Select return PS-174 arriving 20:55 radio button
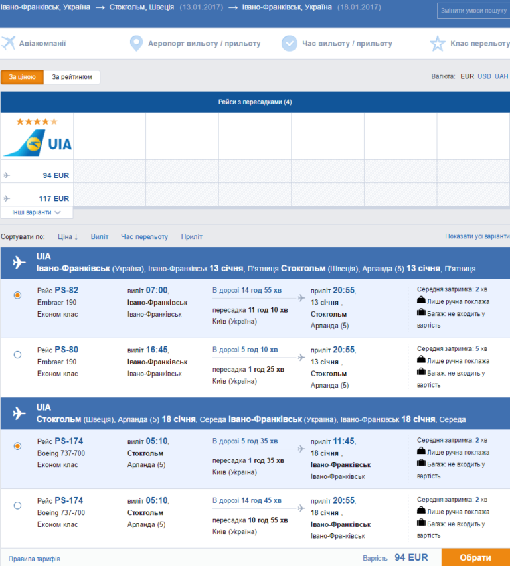The width and height of the screenshot is (510, 566). [x=17, y=506]
